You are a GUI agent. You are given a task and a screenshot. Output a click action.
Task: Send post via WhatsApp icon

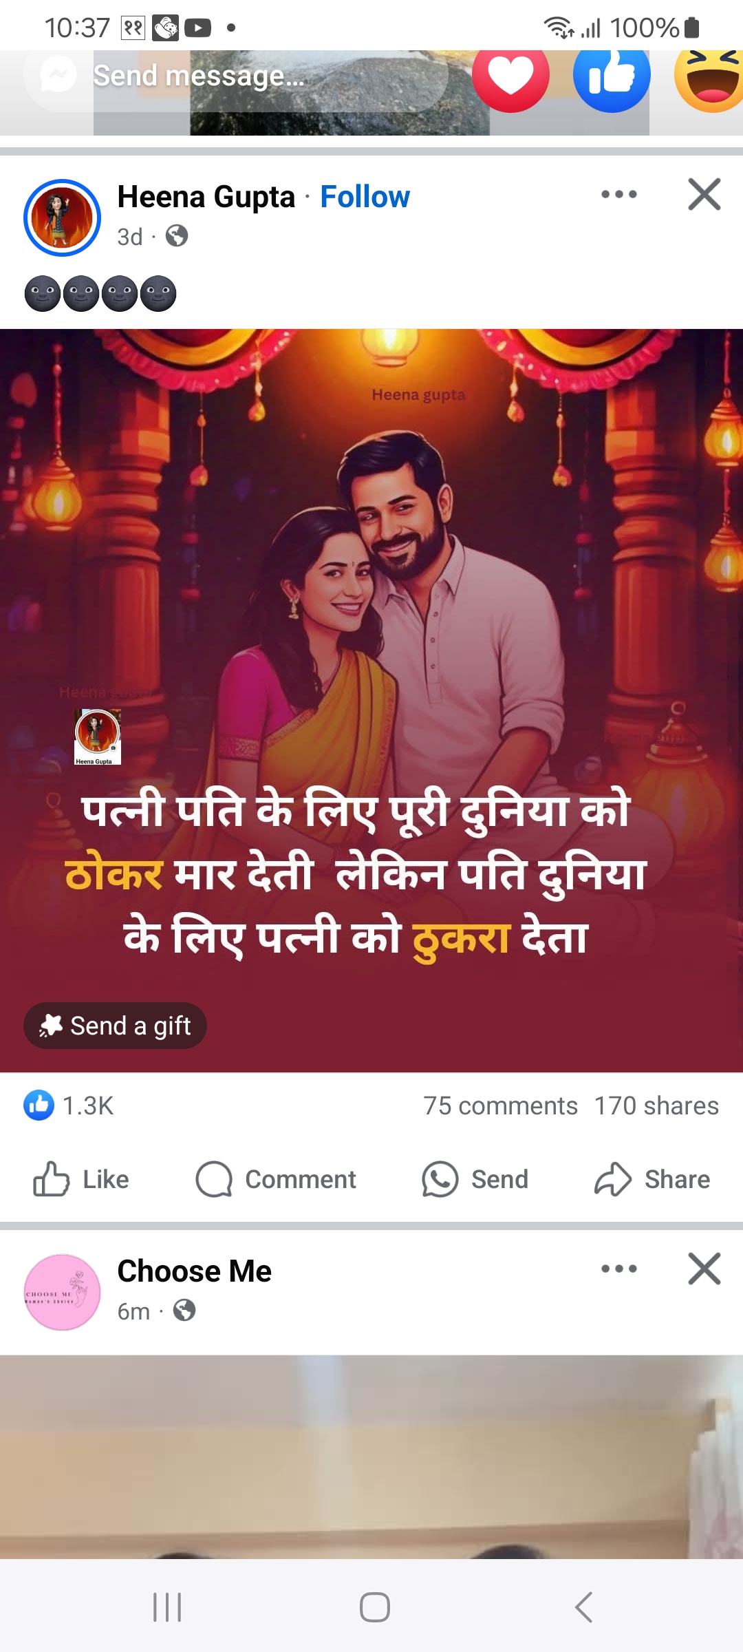coord(475,1179)
